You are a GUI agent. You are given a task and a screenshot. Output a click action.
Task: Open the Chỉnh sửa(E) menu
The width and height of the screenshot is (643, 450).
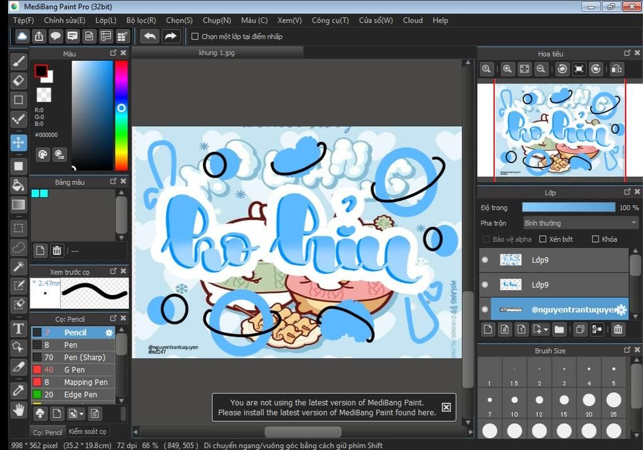[65, 21]
